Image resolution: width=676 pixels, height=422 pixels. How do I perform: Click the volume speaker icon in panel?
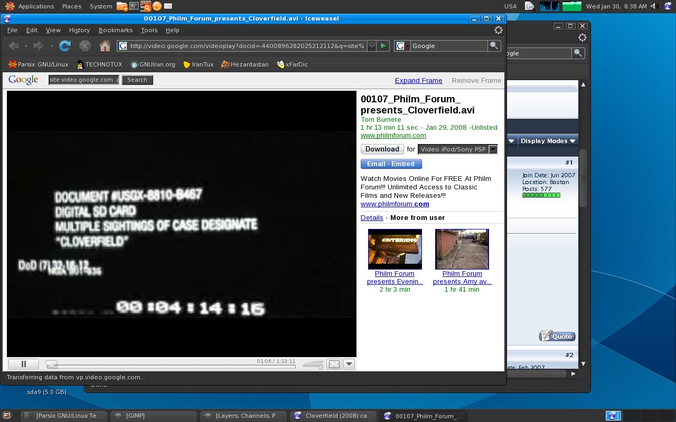655,6
